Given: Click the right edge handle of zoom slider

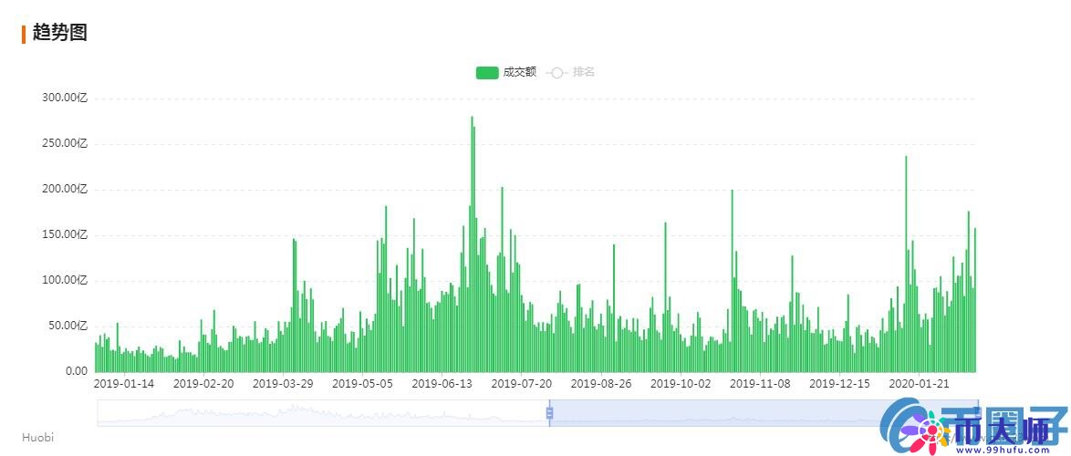Looking at the screenshot, I should click(x=978, y=413).
